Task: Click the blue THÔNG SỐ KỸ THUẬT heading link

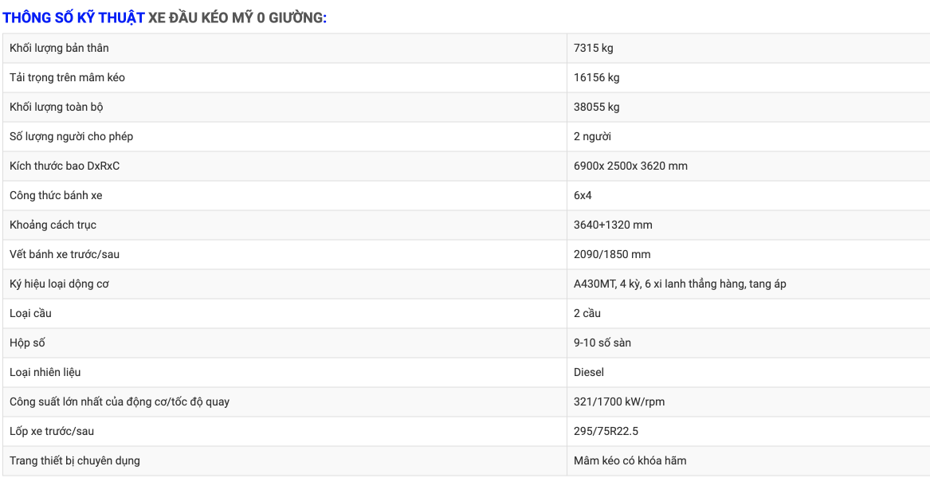Action: click(x=74, y=18)
